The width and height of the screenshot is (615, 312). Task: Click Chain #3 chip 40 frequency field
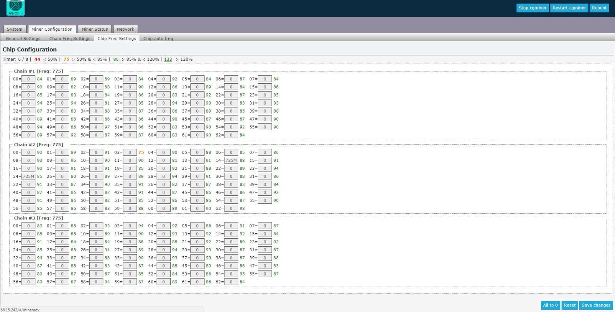point(28,266)
